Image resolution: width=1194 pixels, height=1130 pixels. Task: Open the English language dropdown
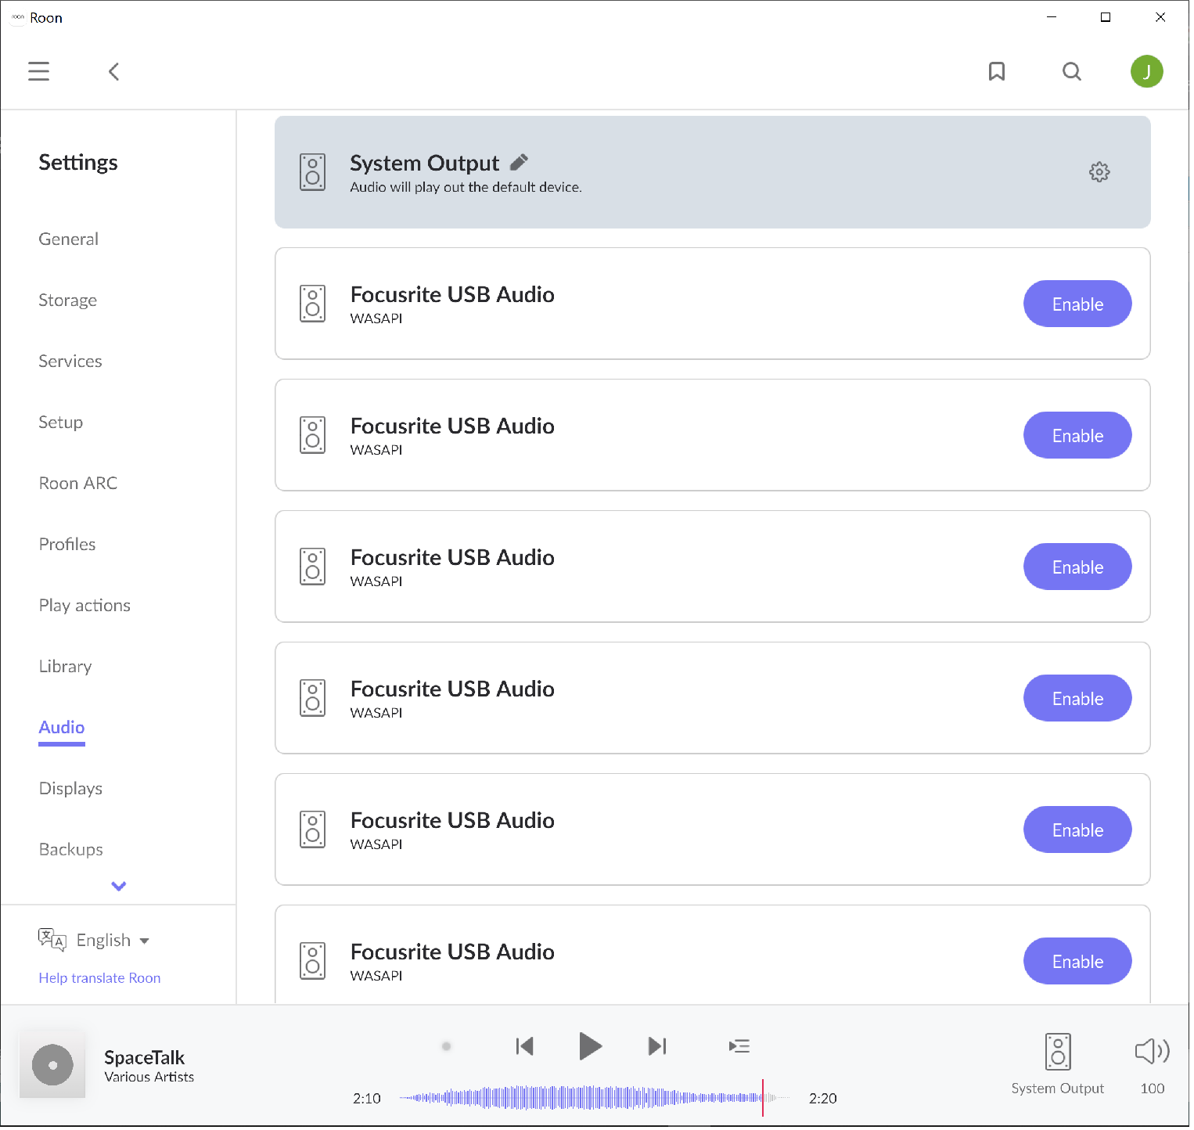pyautogui.click(x=113, y=941)
